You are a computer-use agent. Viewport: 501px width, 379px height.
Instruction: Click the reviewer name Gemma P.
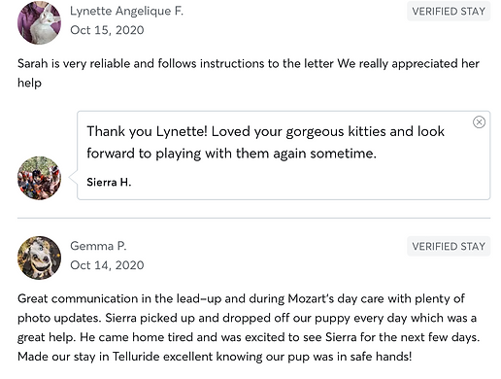(x=98, y=246)
